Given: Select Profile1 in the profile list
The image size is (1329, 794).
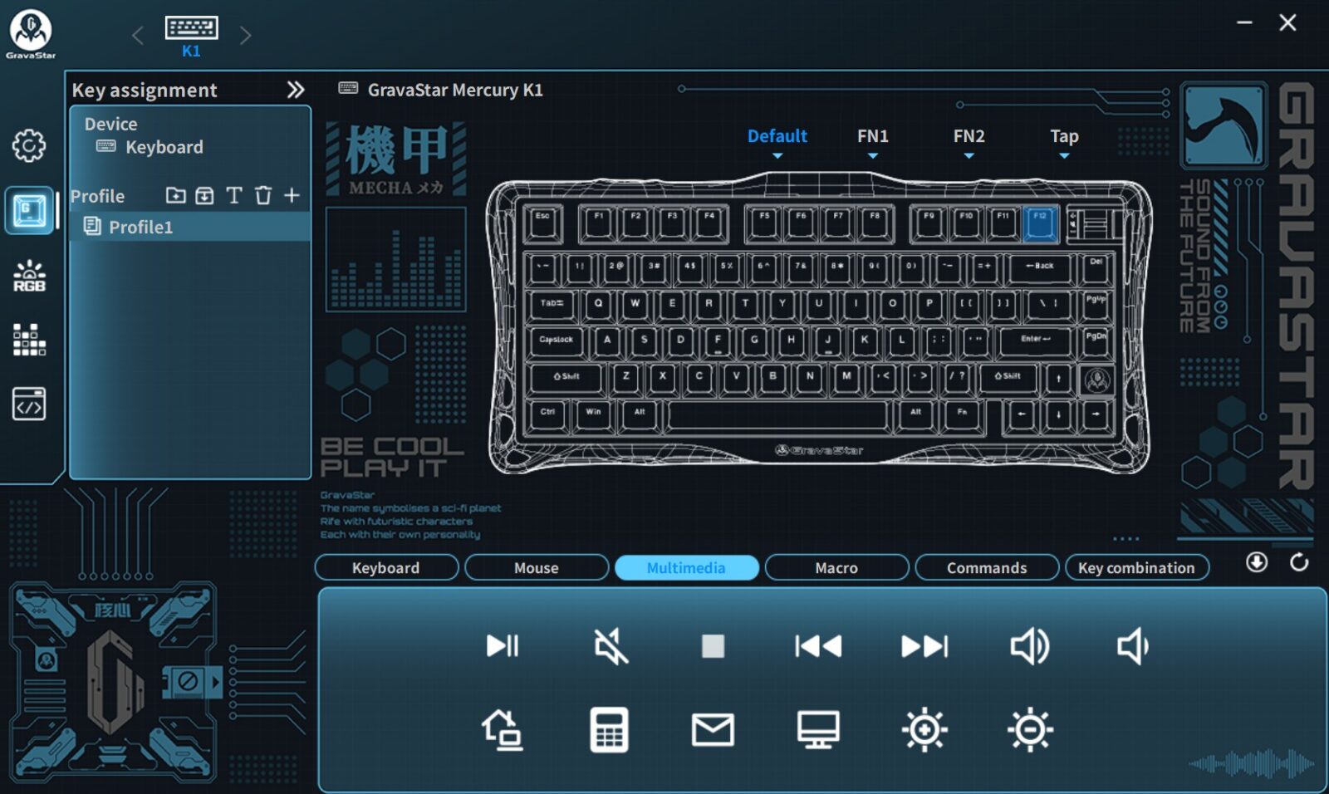Looking at the screenshot, I should click(140, 227).
